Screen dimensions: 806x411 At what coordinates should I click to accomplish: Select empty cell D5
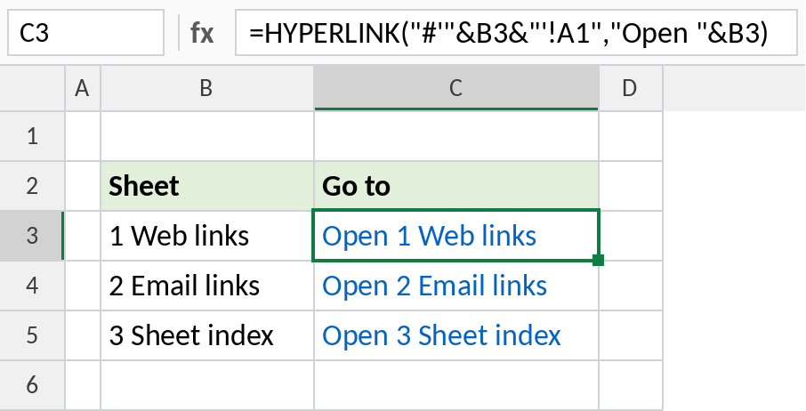(631, 335)
